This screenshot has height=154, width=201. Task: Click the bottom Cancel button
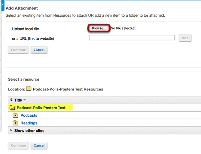(x=39, y=146)
